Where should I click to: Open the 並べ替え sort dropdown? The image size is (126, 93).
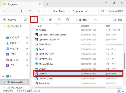tap(82, 20)
